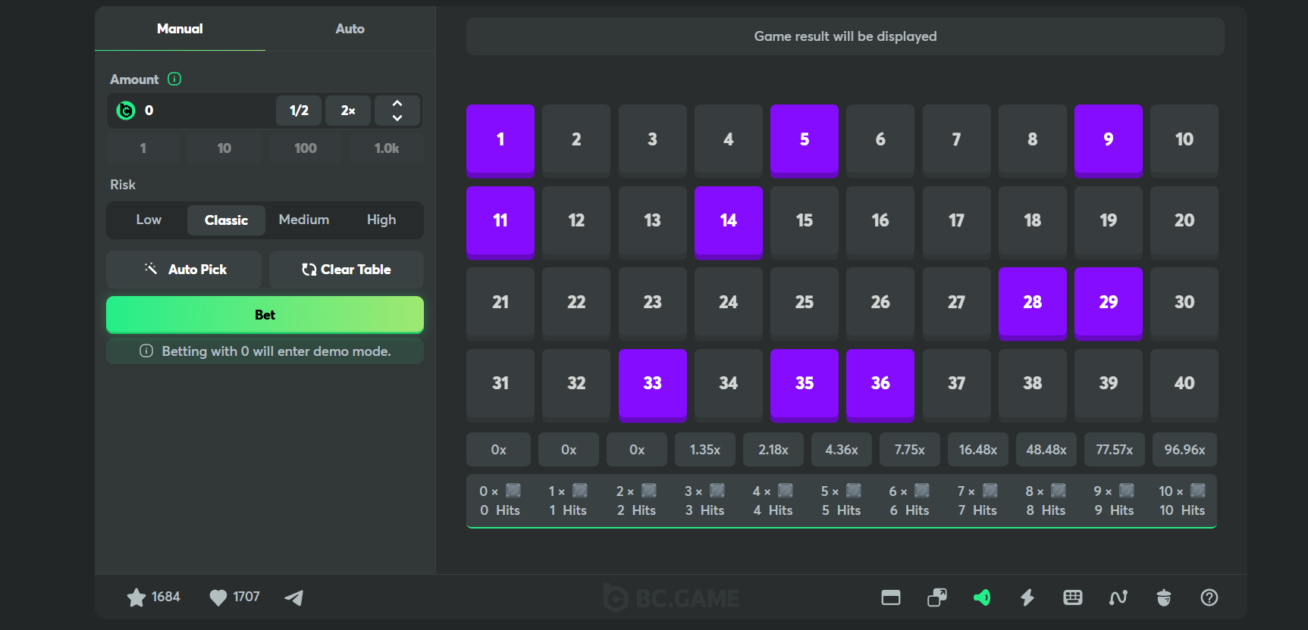Click the bet Amount input field
Image resolution: width=1308 pixels, height=630 pixels.
tap(205, 111)
